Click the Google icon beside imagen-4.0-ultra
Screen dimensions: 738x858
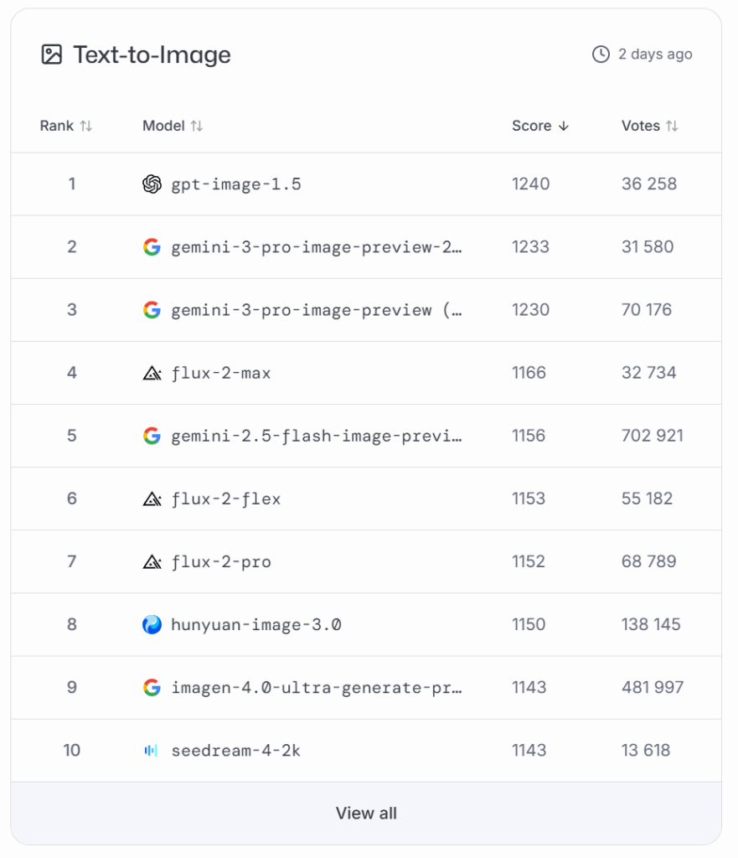(152, 687)
